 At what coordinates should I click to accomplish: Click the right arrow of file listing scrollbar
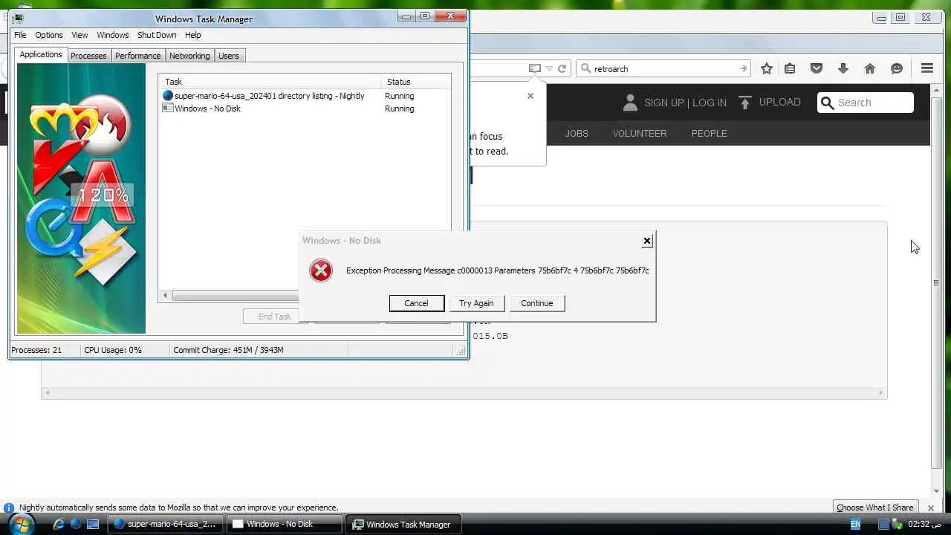881,392
